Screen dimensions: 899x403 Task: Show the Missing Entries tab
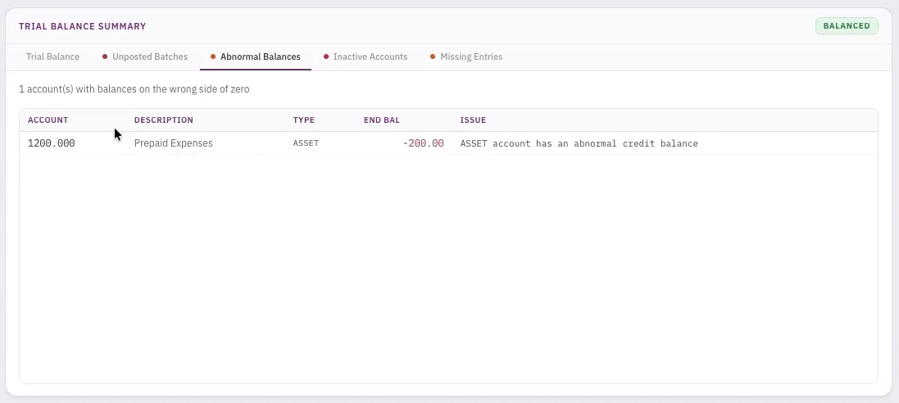click(471, 57)
